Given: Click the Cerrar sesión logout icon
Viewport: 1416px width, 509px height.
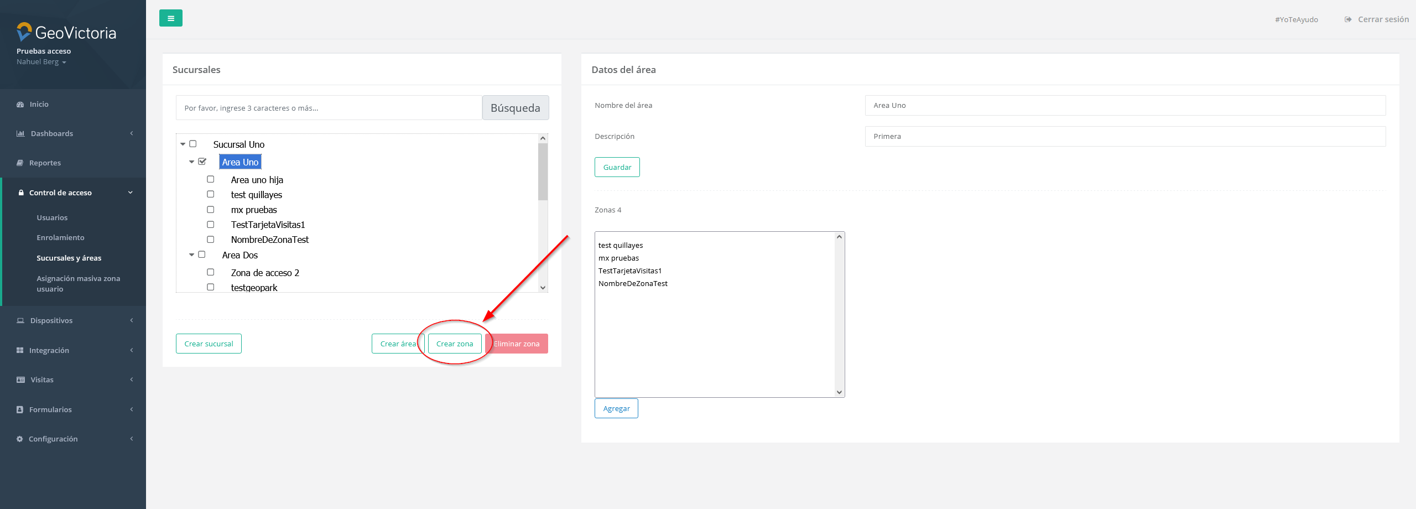Looking at the screenshot, I should coord(1348,19).
